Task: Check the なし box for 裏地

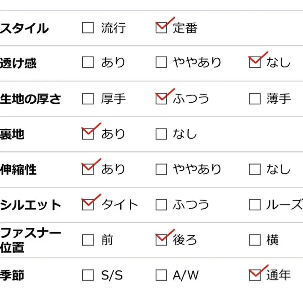Action: (x=161, y=134)
